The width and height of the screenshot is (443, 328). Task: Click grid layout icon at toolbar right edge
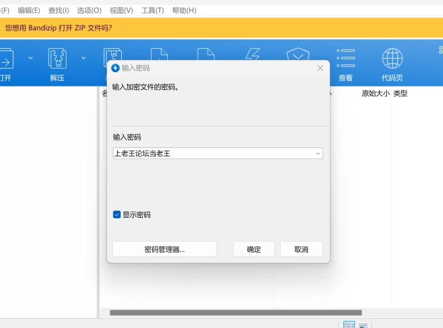(440, 50)
